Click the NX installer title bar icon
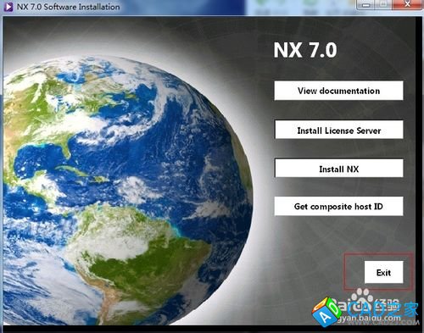The height and width of the screenshot is (333, 424). tap(8, 6)
